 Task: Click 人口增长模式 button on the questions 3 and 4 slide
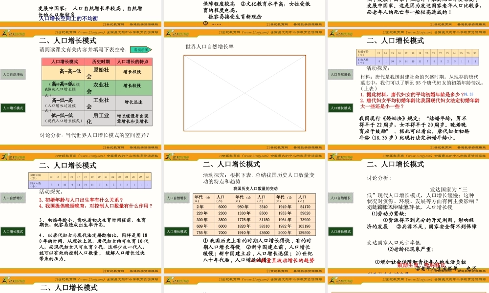[x=13, y=231]
